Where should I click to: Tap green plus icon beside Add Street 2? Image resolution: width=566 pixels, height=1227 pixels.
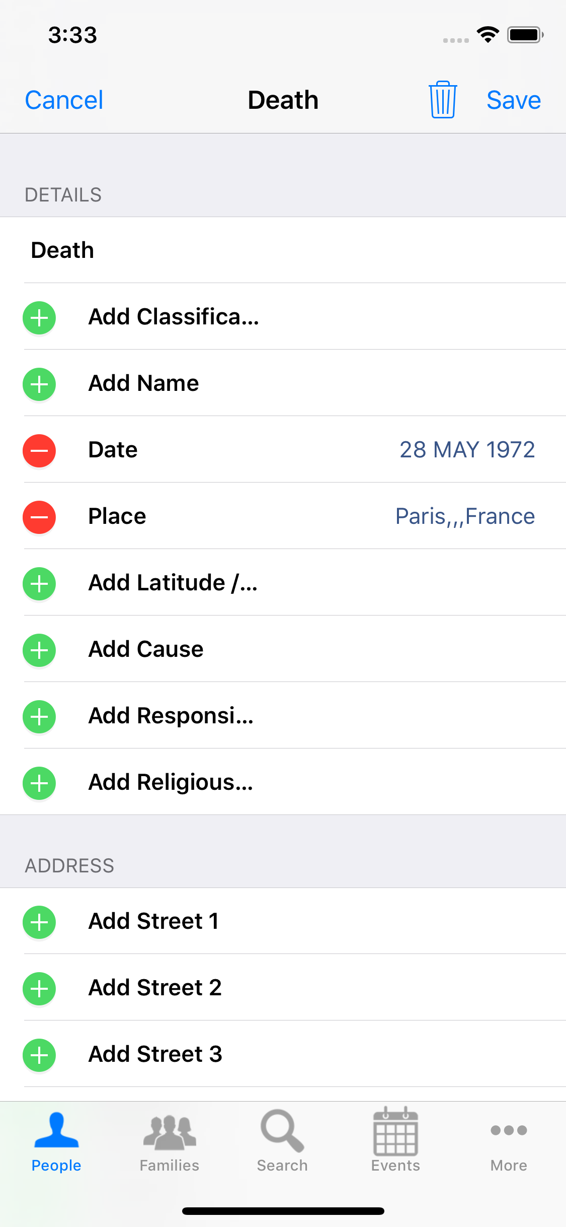pos(39,989)
